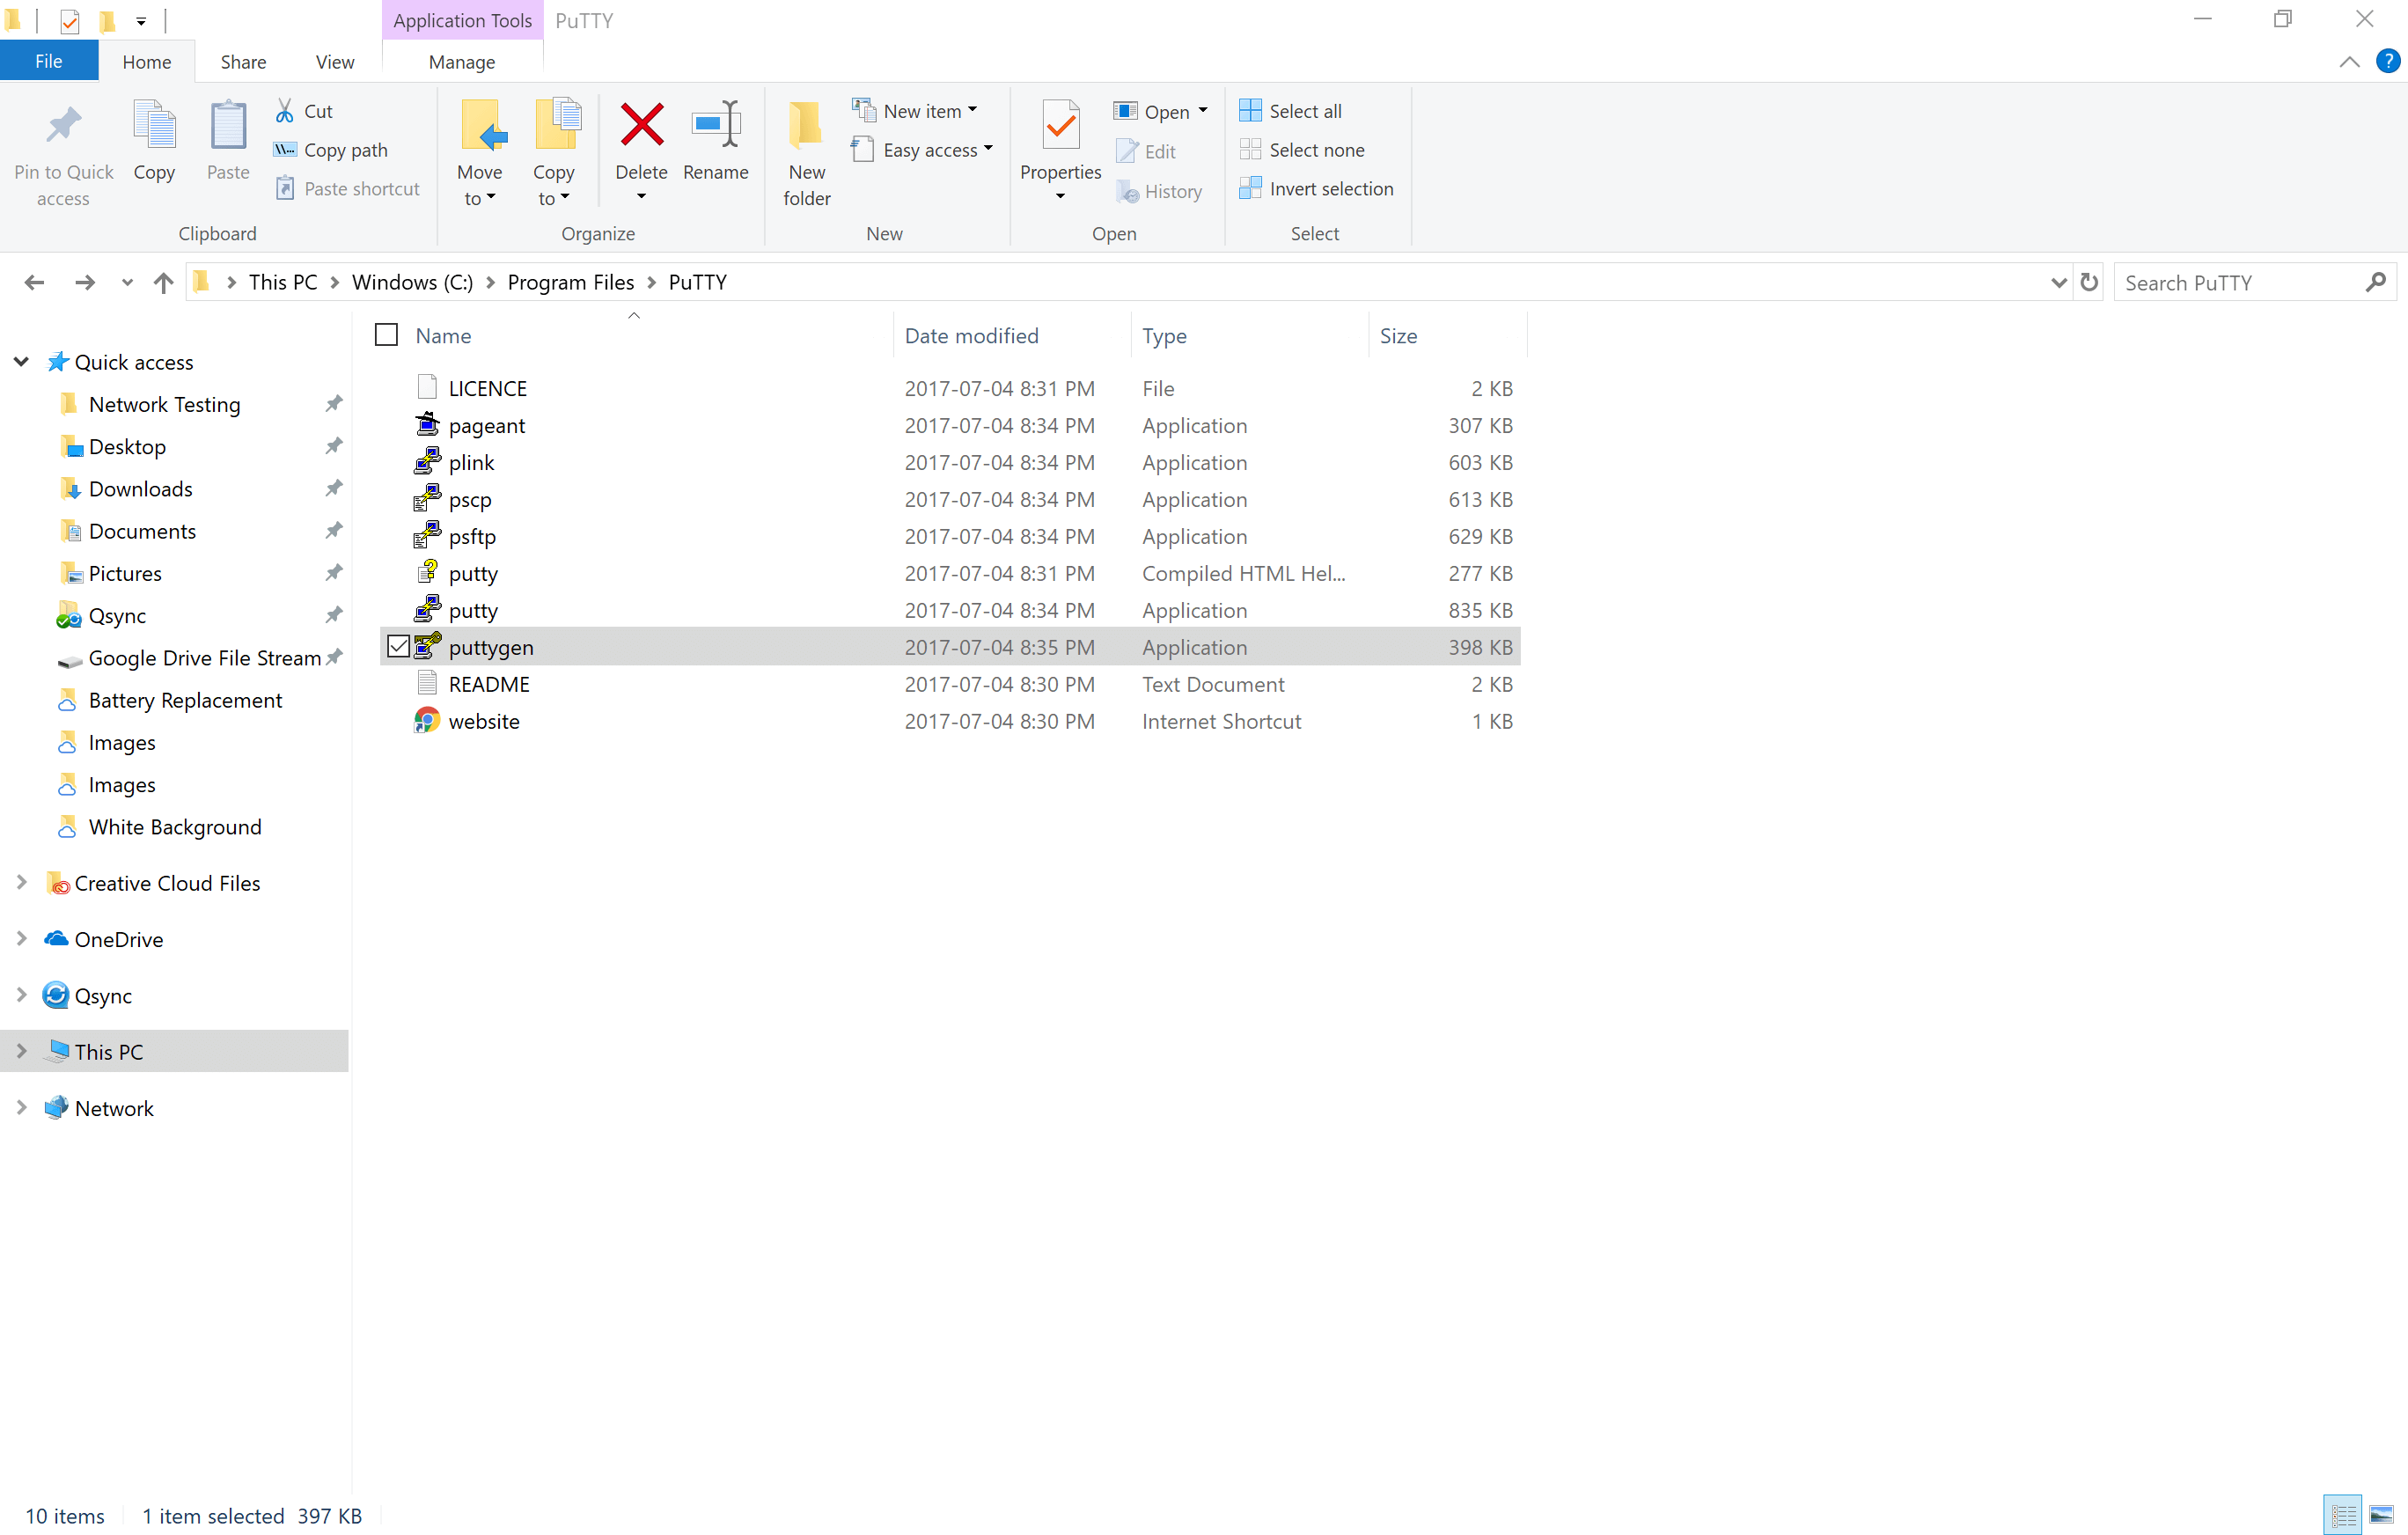Rename the selected file

[716, 140]
